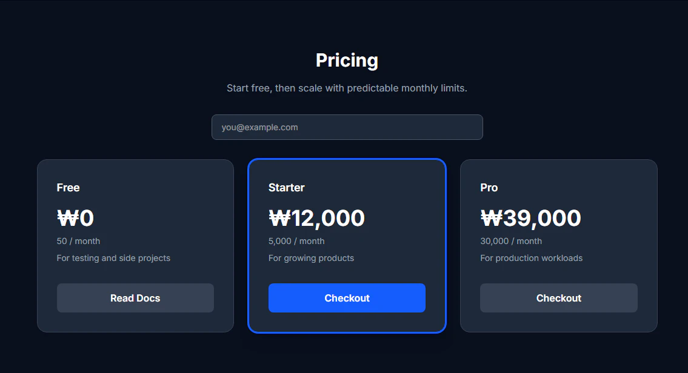Click 'For production workloads' description

point(531,257)
